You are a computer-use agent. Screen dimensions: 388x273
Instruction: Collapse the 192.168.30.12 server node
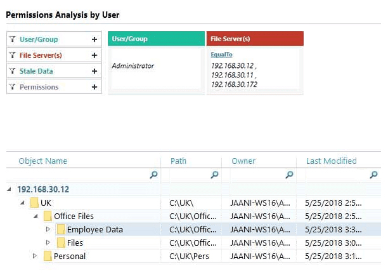point(9,190)
